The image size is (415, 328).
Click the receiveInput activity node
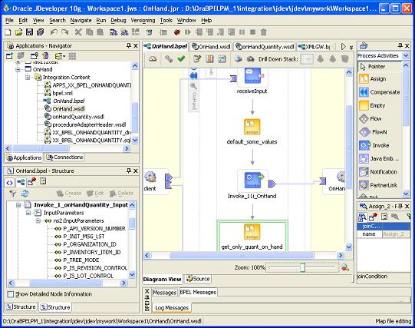252,76
